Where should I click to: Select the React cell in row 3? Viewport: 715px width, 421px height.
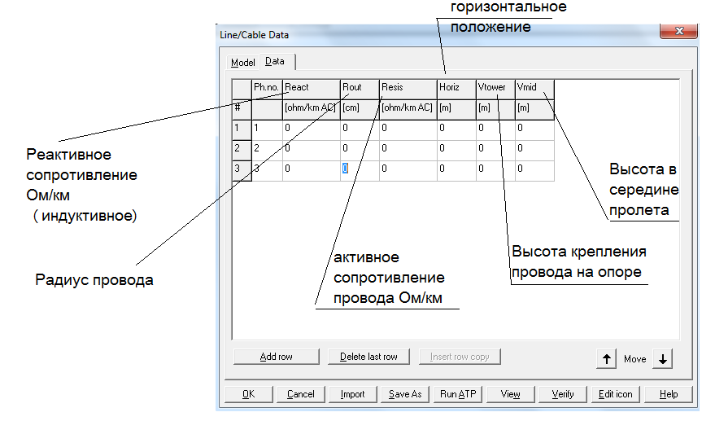point(312,171)
